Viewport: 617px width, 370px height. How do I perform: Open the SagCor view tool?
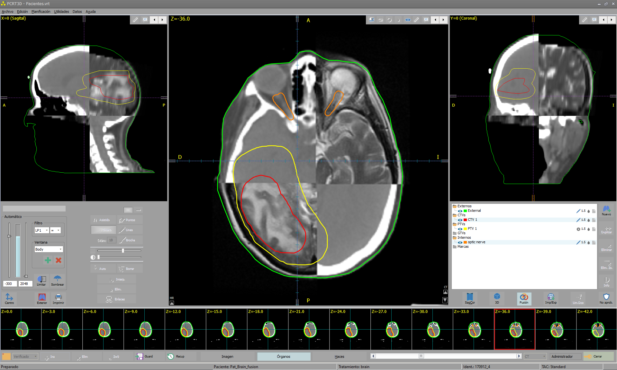tap(470, 298)
